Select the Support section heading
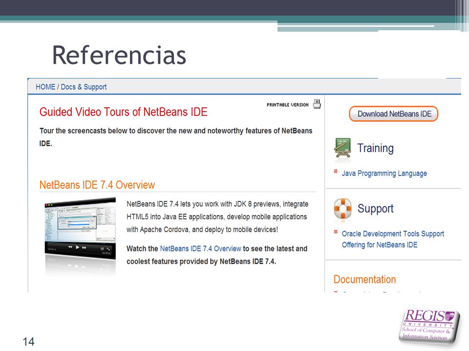The image size is (469, 351). tap(375, 209)
